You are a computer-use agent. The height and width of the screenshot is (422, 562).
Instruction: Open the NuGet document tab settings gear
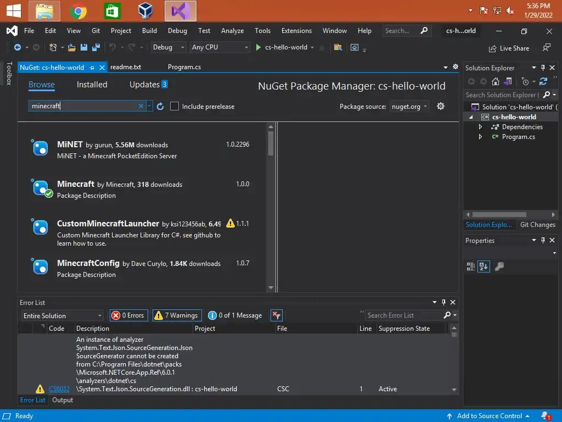[x=455, y=66]
